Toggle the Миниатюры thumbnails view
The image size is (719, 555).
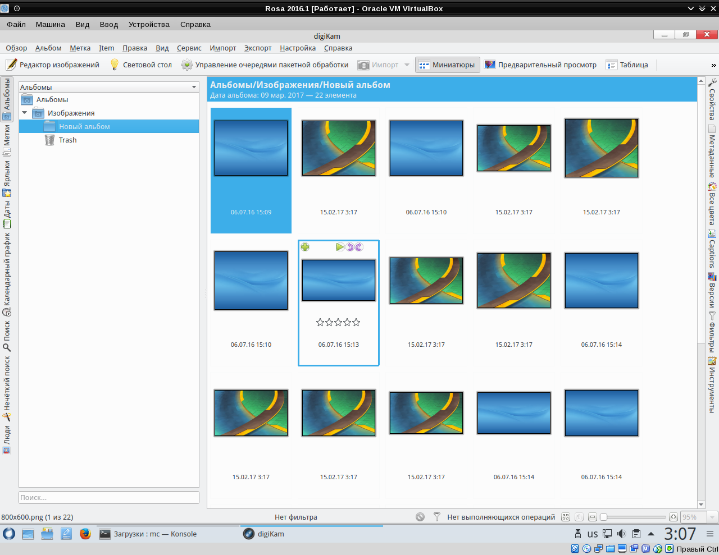tap(447, 65)
